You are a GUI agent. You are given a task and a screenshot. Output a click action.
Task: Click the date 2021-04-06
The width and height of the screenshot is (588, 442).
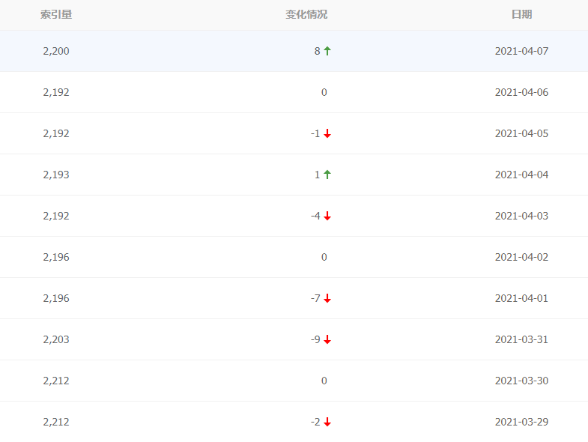pyautogui.click(x=521, y=92)
